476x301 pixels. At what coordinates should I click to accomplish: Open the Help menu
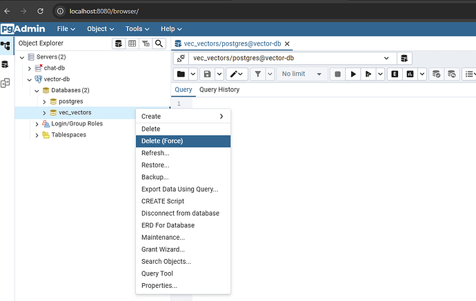[171, 29]
